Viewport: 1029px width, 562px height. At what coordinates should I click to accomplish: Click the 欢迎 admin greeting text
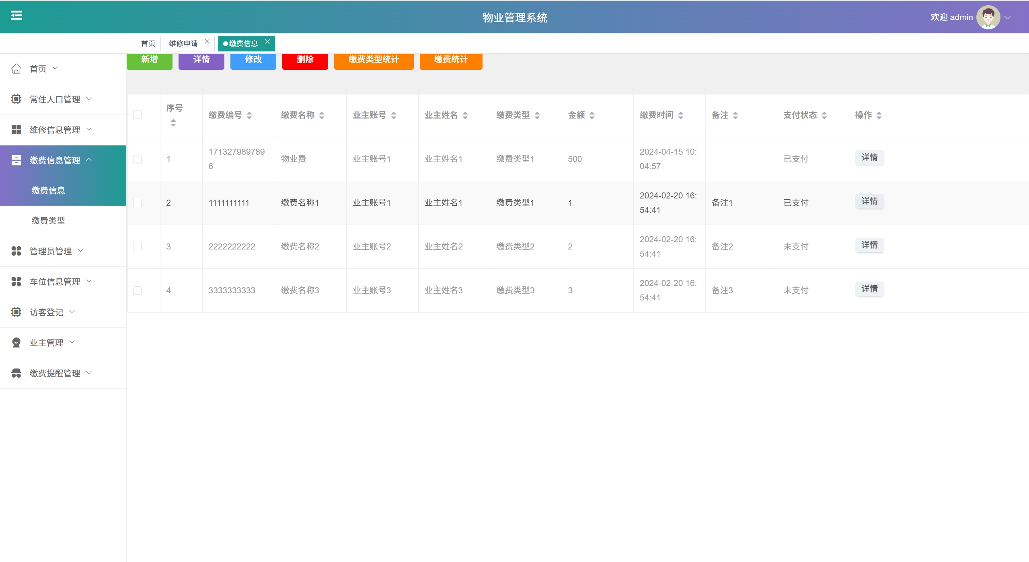click(952, 17)
